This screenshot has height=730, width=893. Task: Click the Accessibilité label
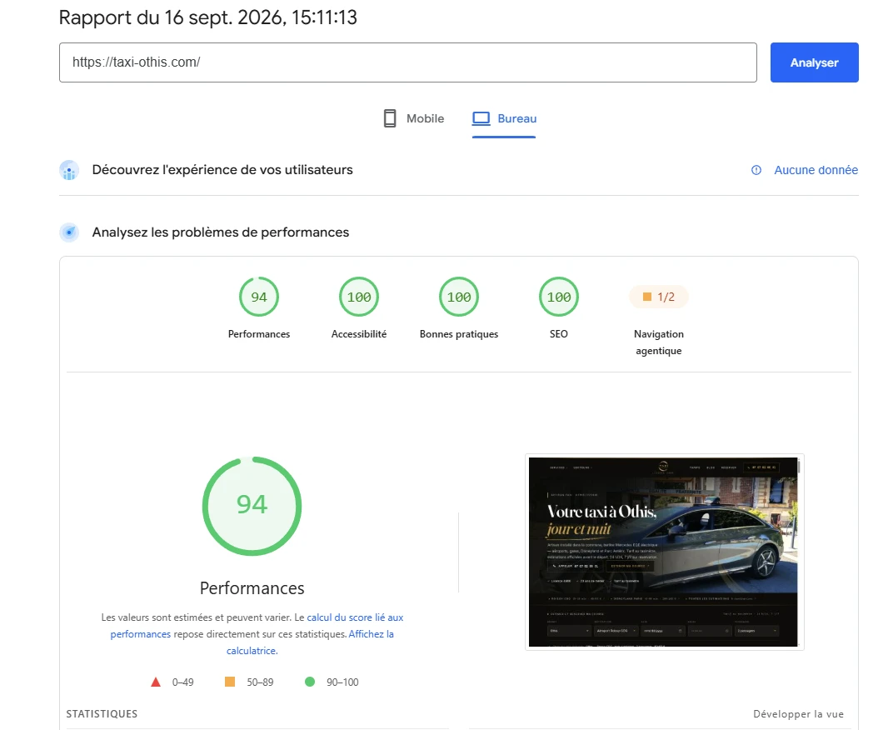point(359,334)
